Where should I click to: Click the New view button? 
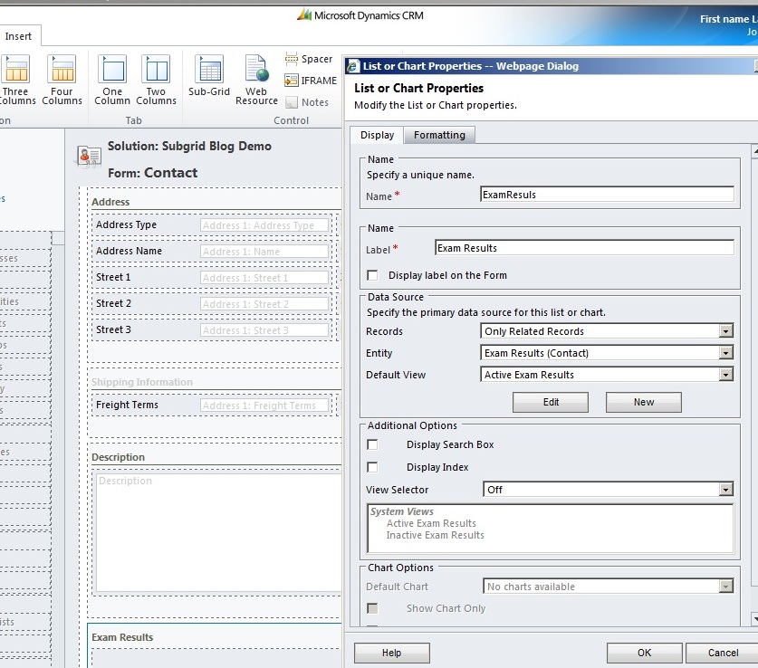643,402
